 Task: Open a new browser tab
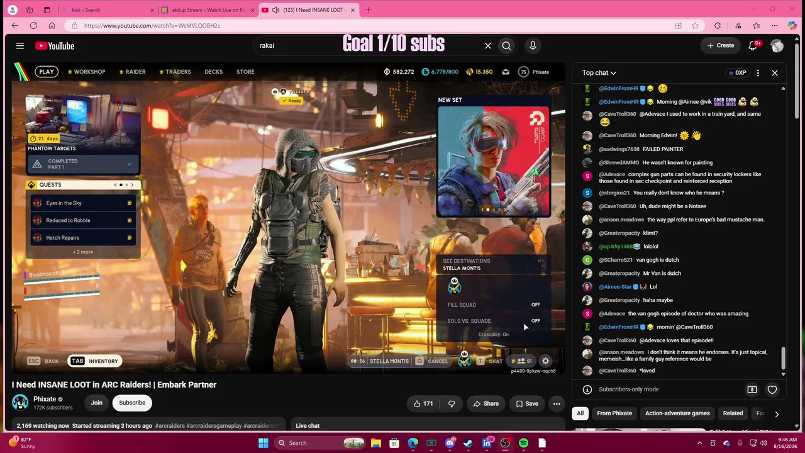point(369,10)
